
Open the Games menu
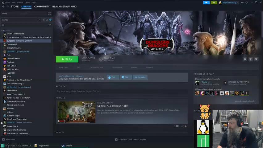click(27, 2)
